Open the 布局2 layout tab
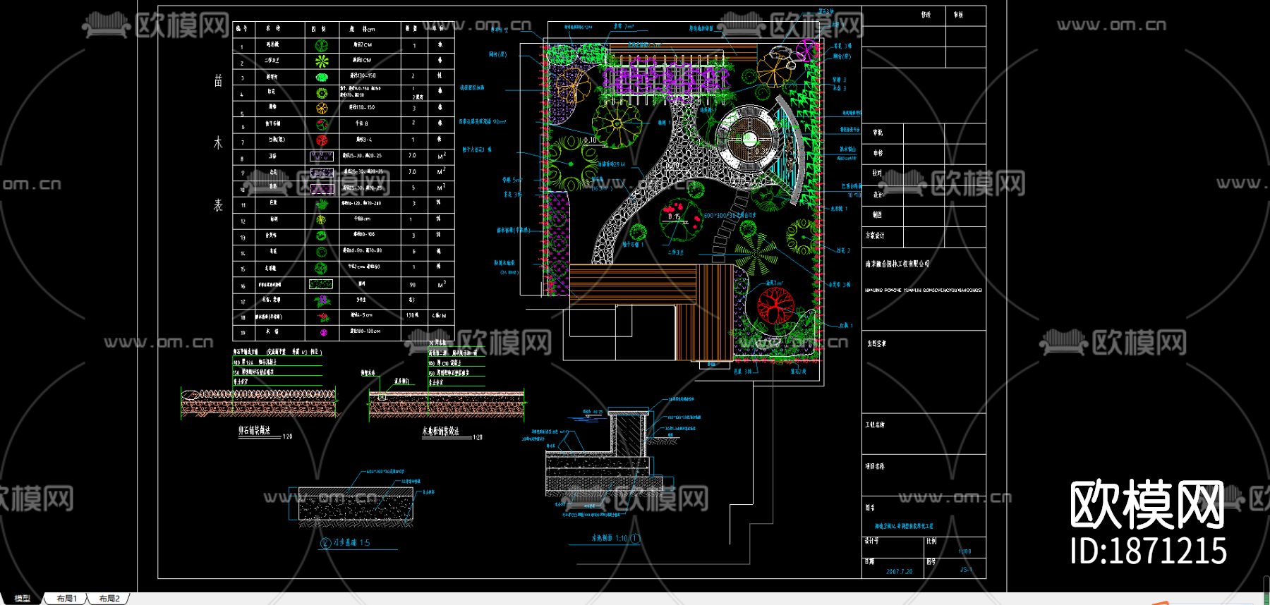The width and height of the screenshot is (1270, 605). coord(109,599)
